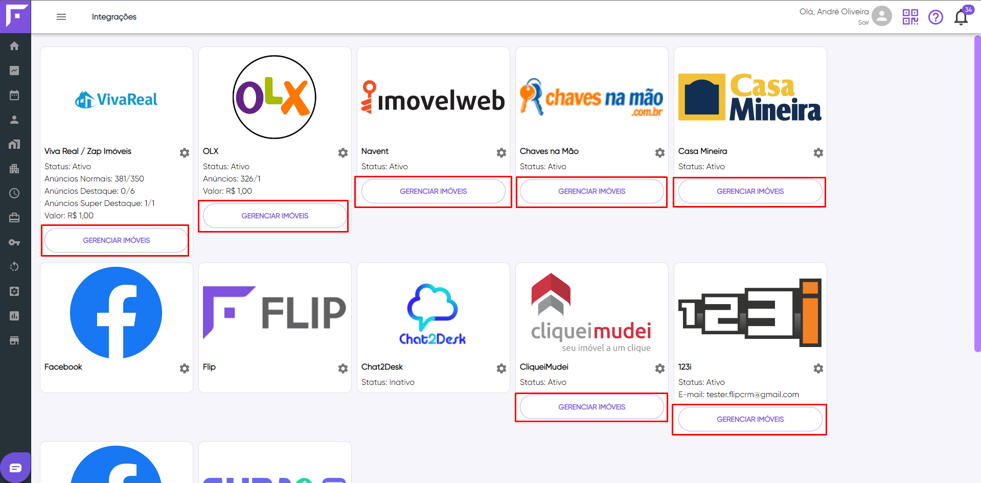Open the briefcase sidebar icon
Screen dimensions: 981x483
[x=14, y=218]
